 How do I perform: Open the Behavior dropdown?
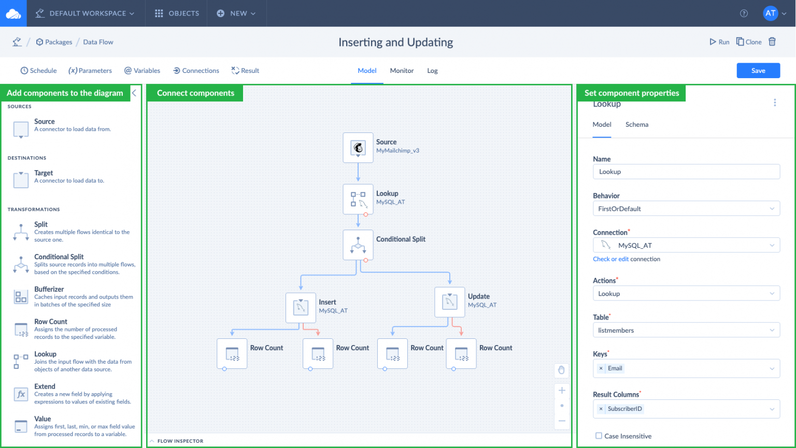point(686,208)
